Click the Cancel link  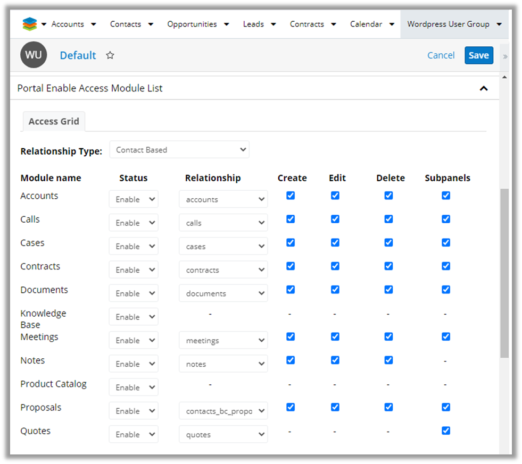click(441, 55)
